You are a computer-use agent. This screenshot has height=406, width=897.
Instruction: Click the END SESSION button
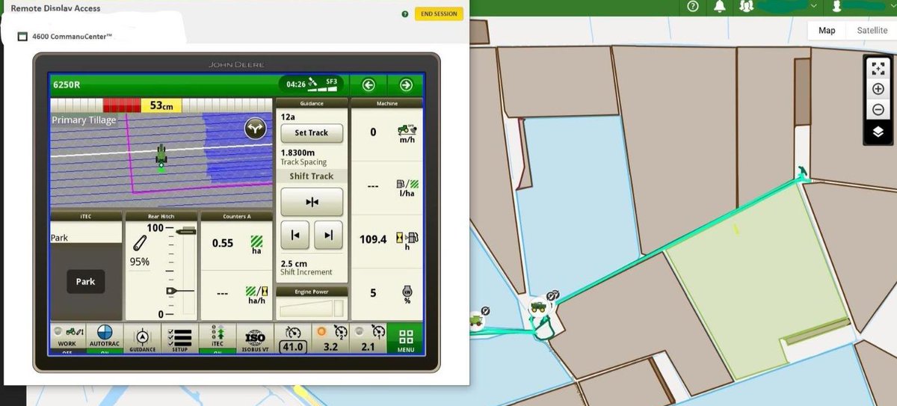click(439, 13)
